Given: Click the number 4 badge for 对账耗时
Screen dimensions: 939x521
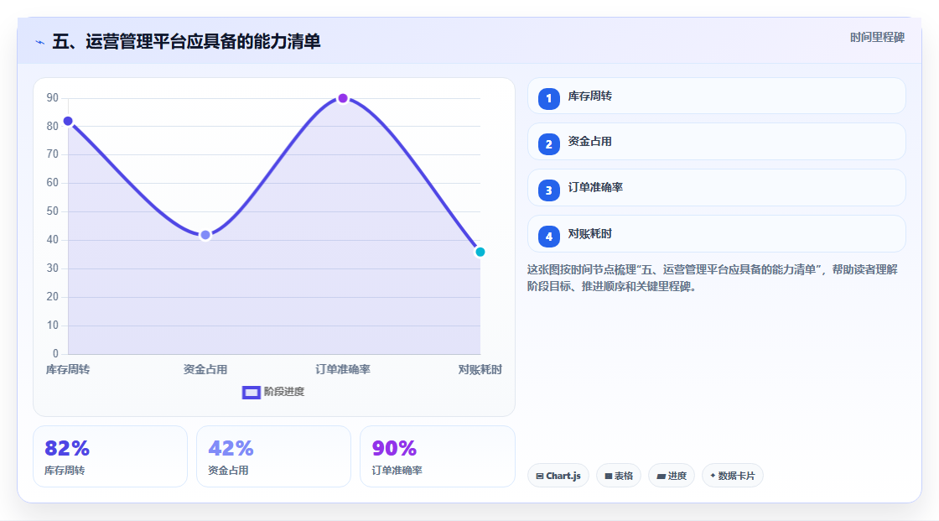Looking at the screenshot, I should [548, 237].
